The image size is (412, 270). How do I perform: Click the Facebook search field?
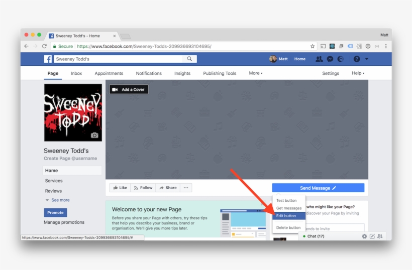click(118, 59)
